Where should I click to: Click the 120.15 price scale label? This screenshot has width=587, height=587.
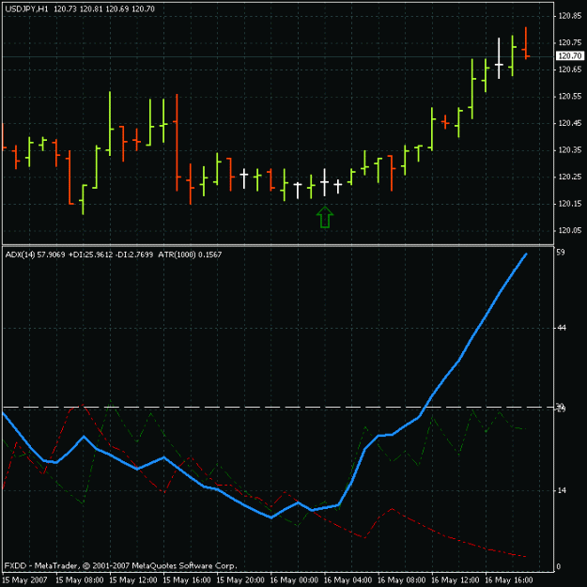[570, 204]
